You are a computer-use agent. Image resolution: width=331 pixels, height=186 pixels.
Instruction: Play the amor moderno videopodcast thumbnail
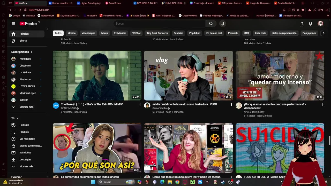tap(280, 75)
